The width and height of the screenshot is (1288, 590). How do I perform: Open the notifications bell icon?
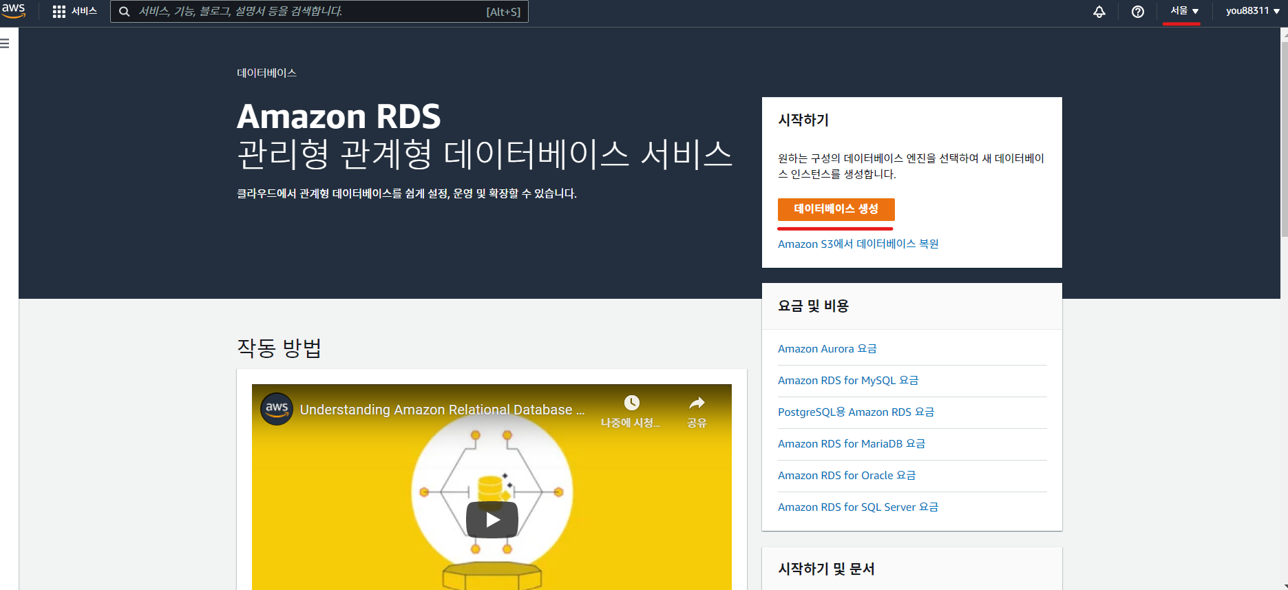coord(1099,12)
